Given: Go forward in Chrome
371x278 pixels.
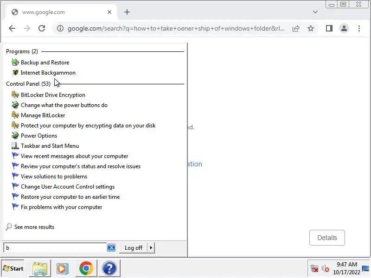Looking at the screenshot, I should click(27, 28).
